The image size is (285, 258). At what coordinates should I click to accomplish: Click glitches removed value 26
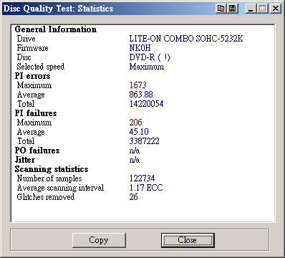tap(133, 197)
